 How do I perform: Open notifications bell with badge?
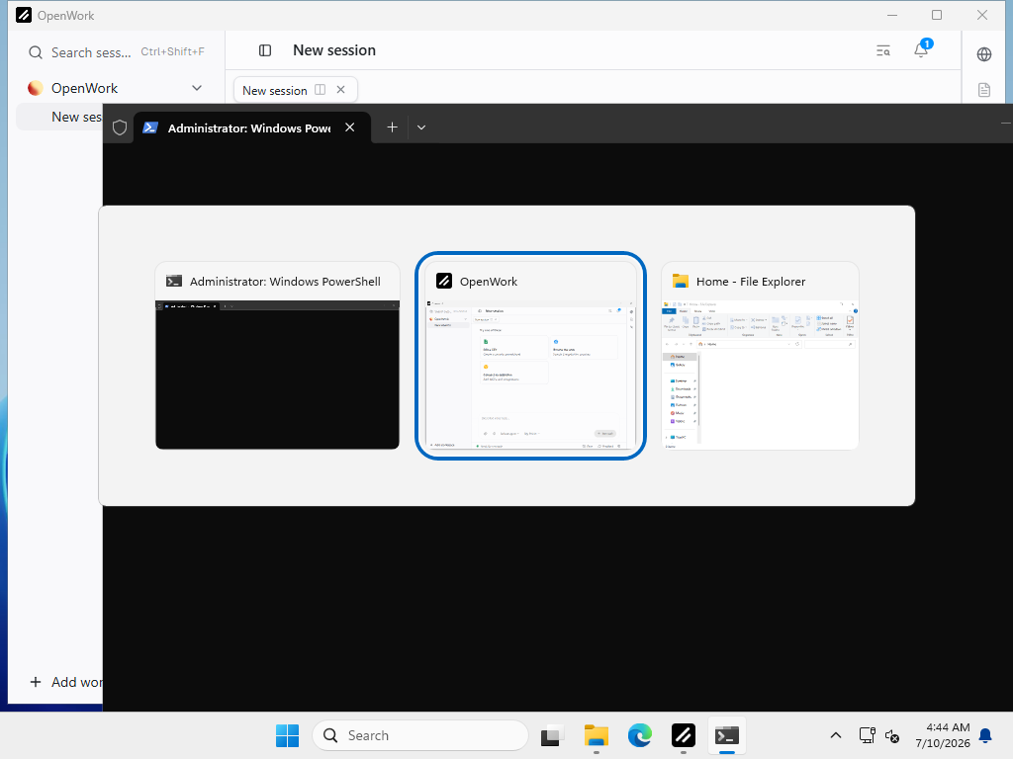[x=922, y=49]
